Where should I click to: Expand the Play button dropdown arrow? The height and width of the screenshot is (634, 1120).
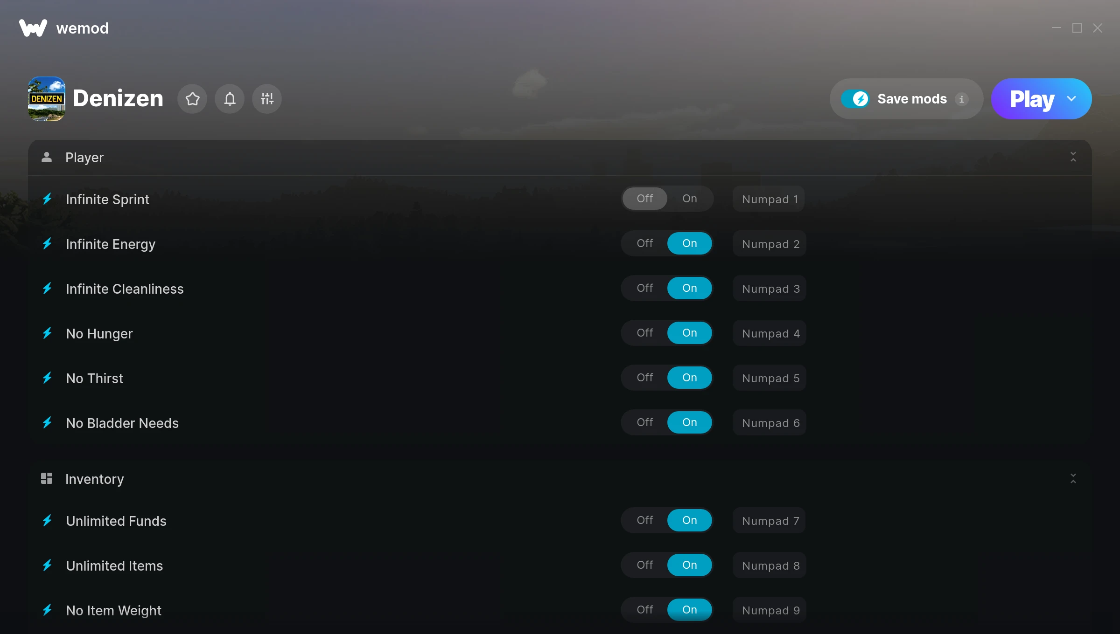coord(1074,98)
